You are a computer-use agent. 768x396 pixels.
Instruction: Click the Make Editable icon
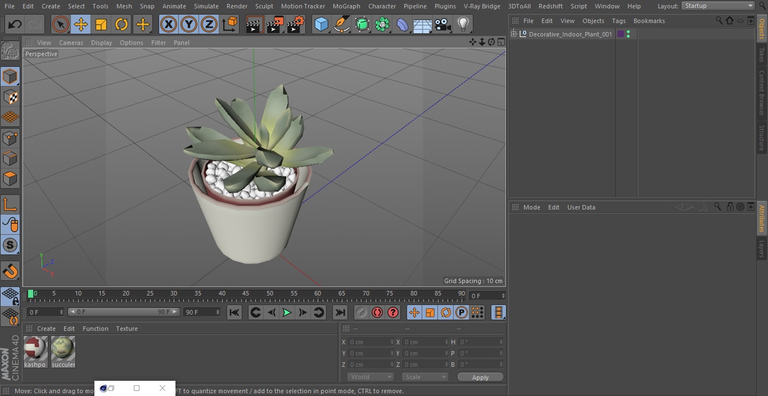[x=10, y=51]
